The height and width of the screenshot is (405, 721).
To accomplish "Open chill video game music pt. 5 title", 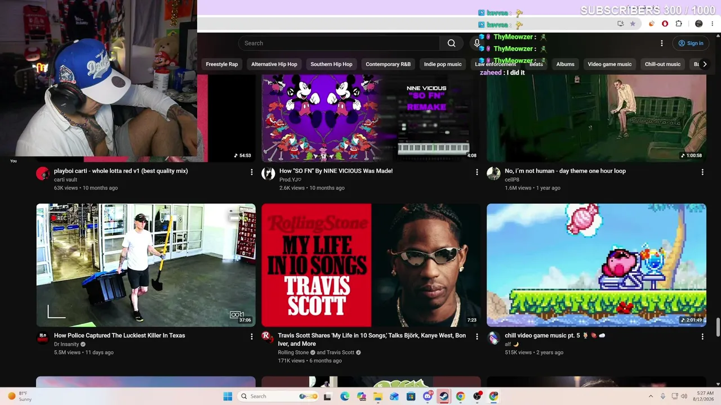I will [555, 335].
